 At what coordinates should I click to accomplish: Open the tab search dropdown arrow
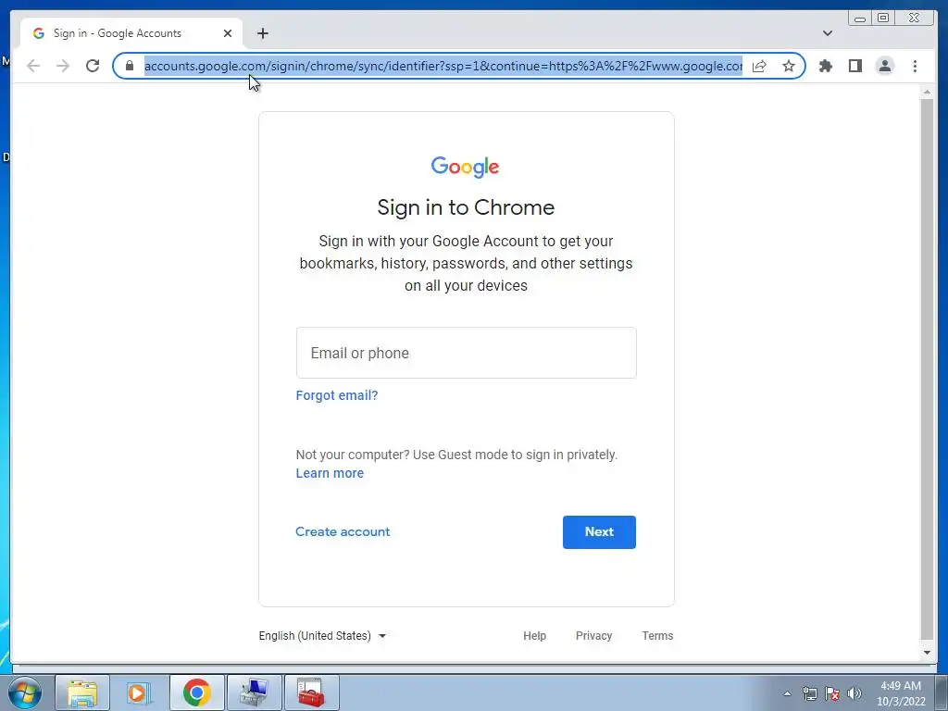[x=828, y=33]
